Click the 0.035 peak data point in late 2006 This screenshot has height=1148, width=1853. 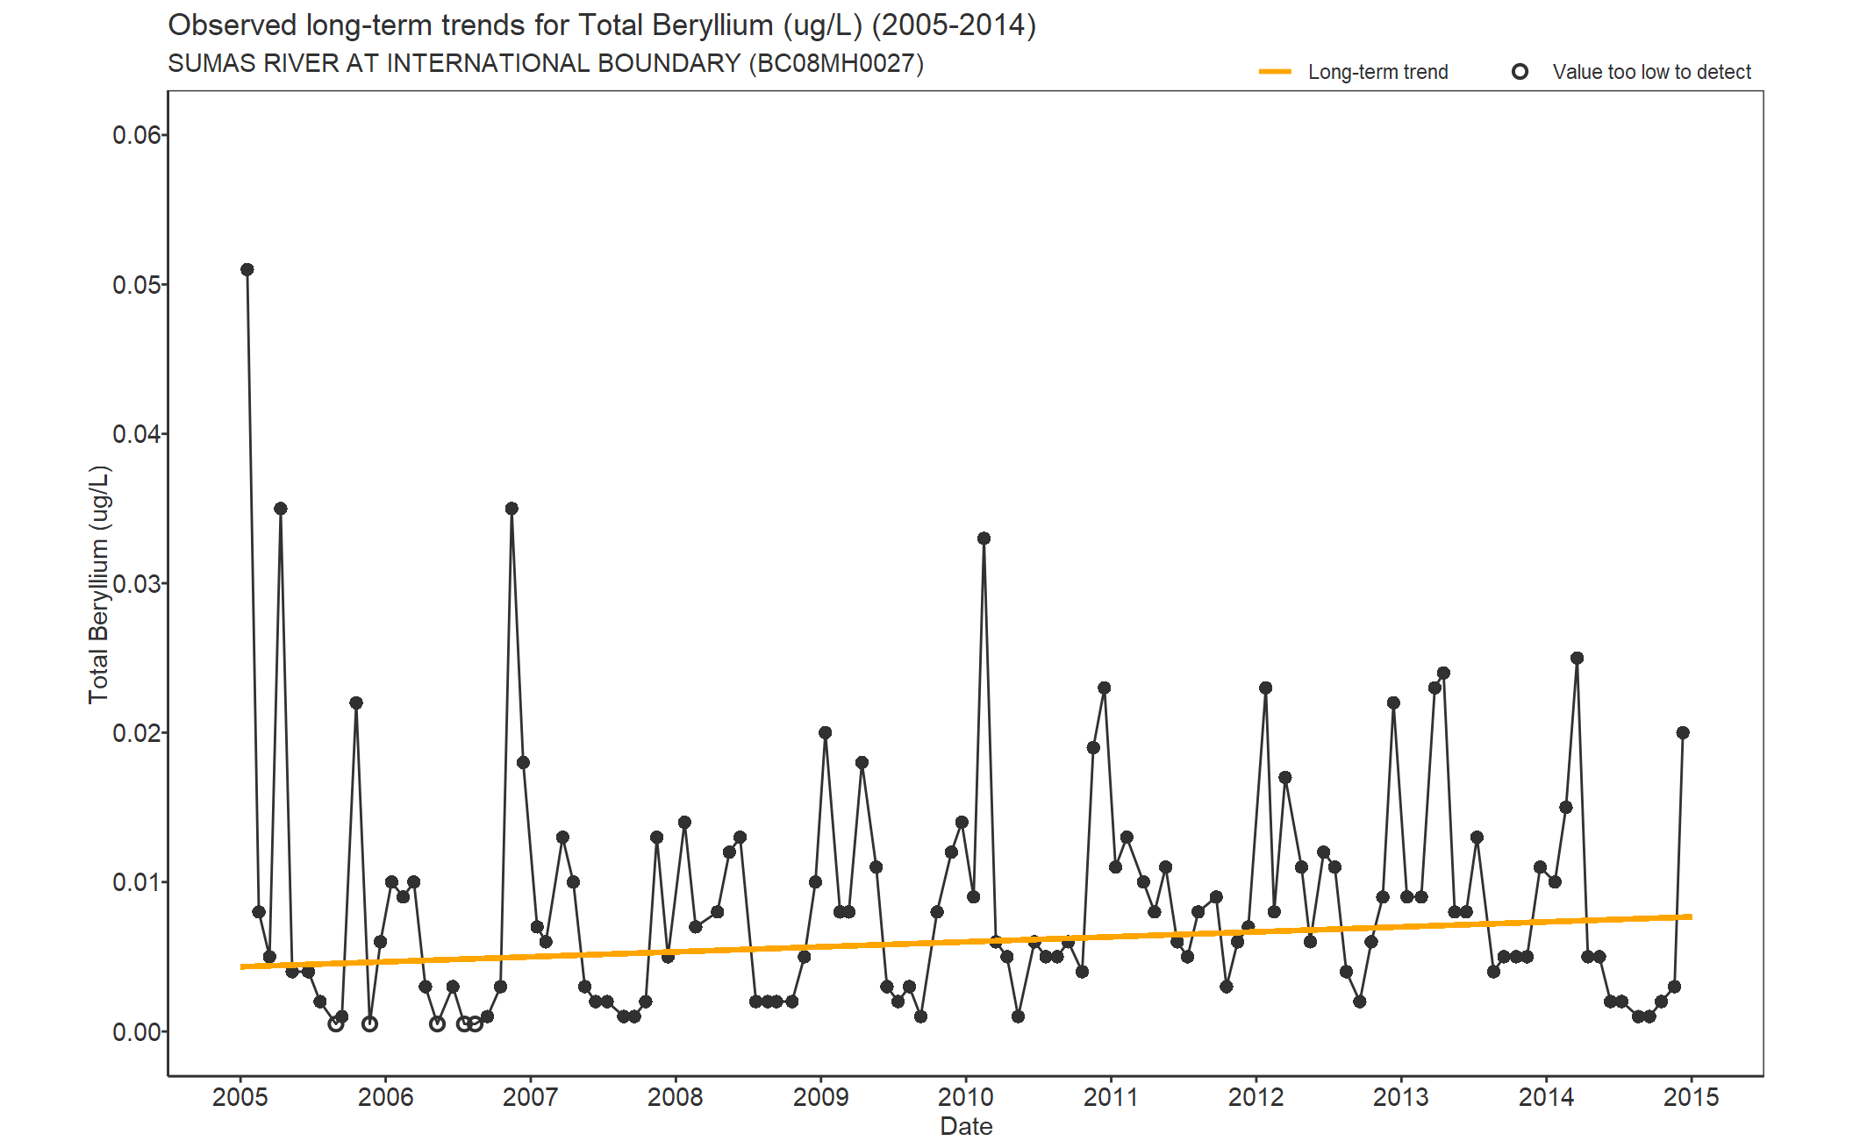(512, 509)
